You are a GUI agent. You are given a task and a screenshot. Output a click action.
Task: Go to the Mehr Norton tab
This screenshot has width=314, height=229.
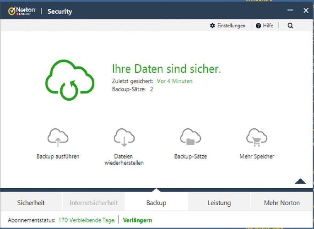point(282,202)
